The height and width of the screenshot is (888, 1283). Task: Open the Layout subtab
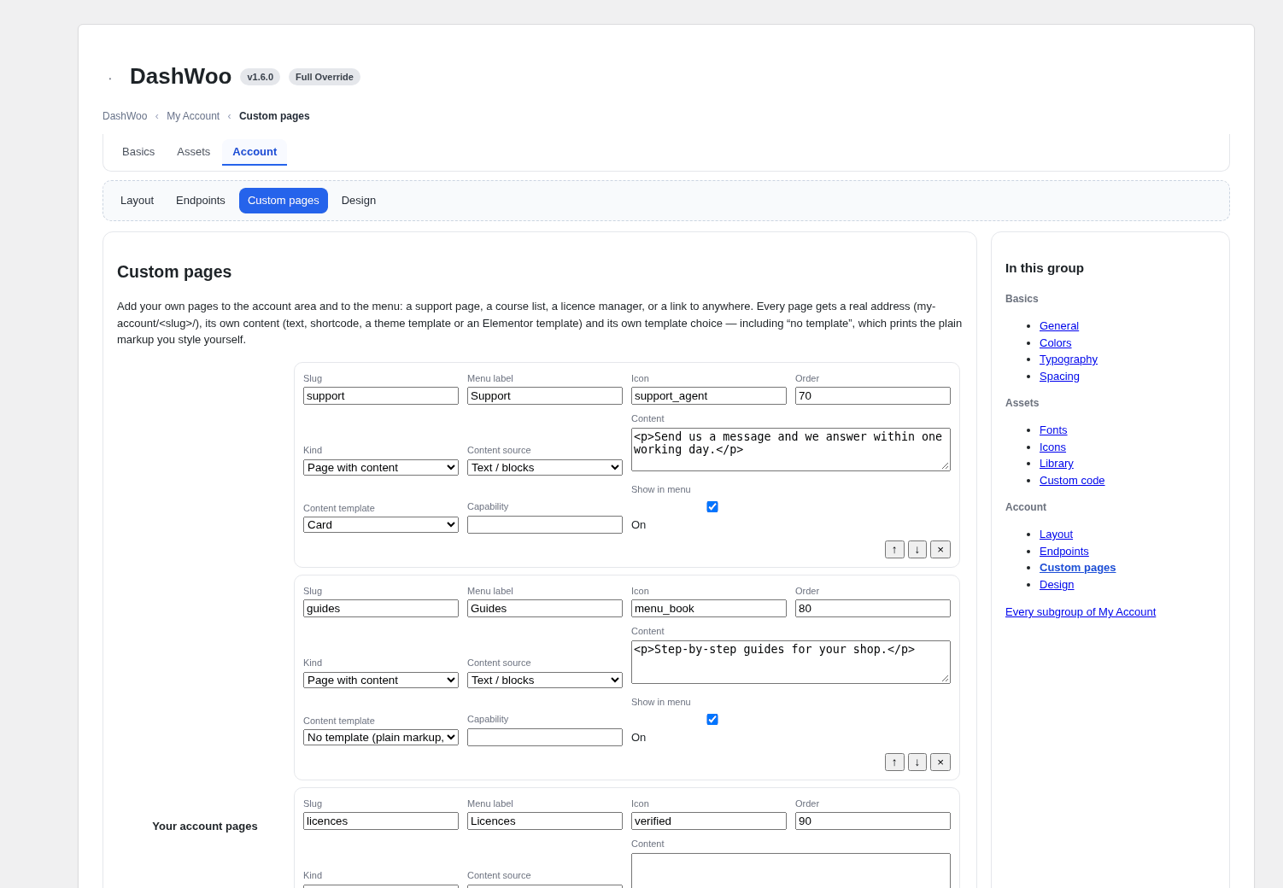click(x=138, y=201)
